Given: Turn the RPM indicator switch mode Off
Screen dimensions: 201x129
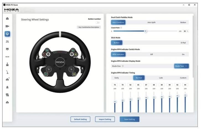Looking at the screenshot, I should [151, 54].
